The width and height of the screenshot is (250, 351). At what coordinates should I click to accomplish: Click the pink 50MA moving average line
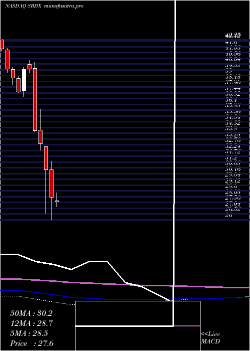125,284
